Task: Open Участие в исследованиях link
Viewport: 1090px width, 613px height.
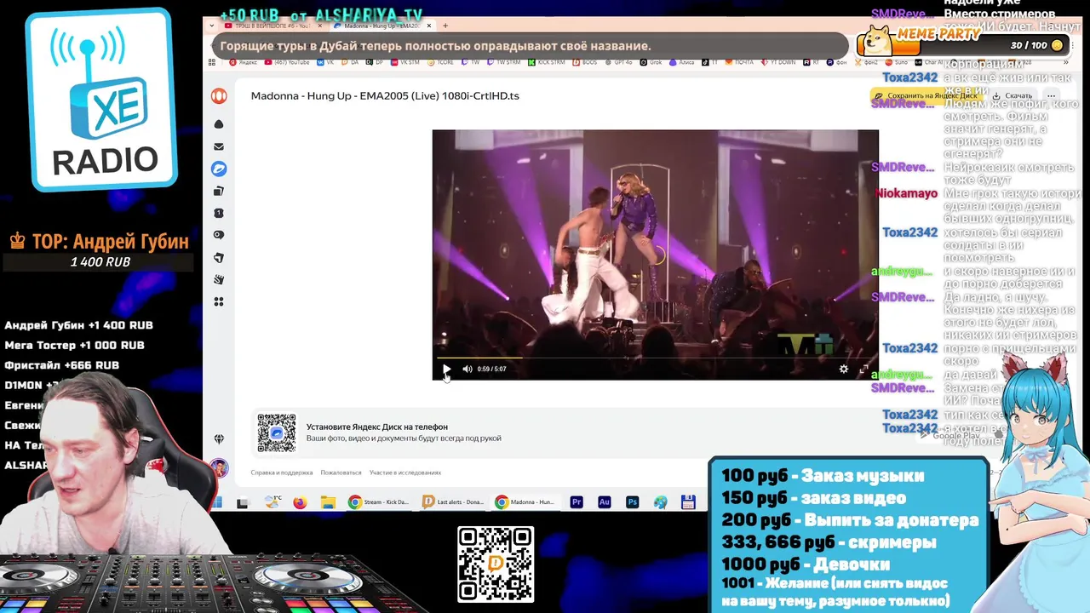Action: click(405, 473)
